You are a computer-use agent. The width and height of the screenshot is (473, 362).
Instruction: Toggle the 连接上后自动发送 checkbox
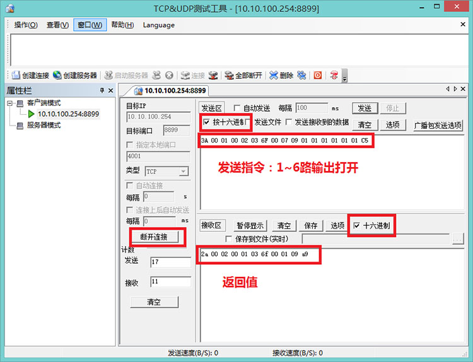point(129,209)
